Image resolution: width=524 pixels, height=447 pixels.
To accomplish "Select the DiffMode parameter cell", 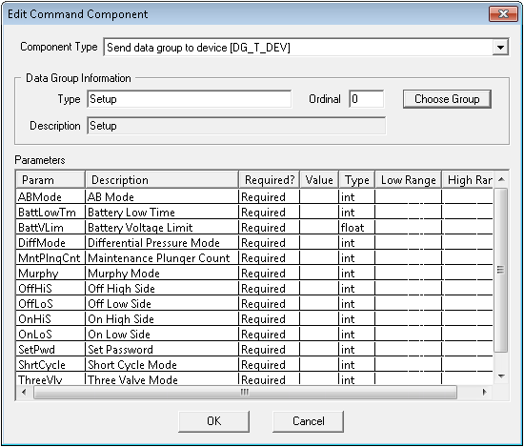I will point(50,242).
